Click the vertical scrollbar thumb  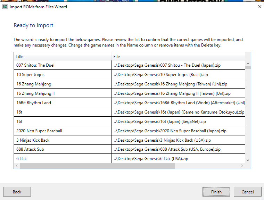pyautogui.click(x=248, y=68)
